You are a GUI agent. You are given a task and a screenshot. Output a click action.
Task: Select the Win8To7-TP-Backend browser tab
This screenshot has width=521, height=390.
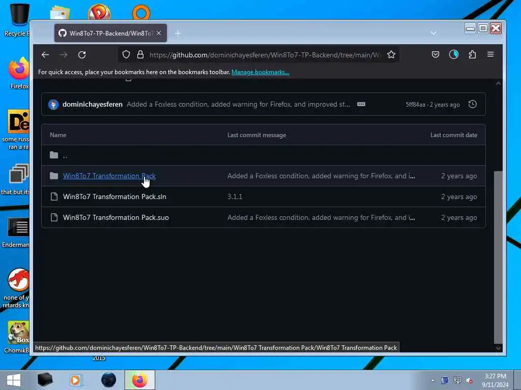point(110,33)
